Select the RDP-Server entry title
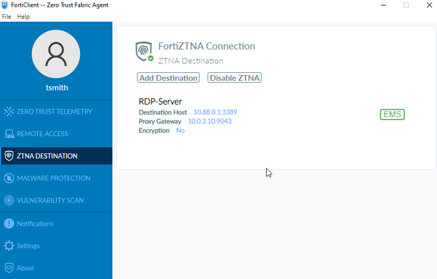This screenshot has height=279, width=437. tap(160, 101)
